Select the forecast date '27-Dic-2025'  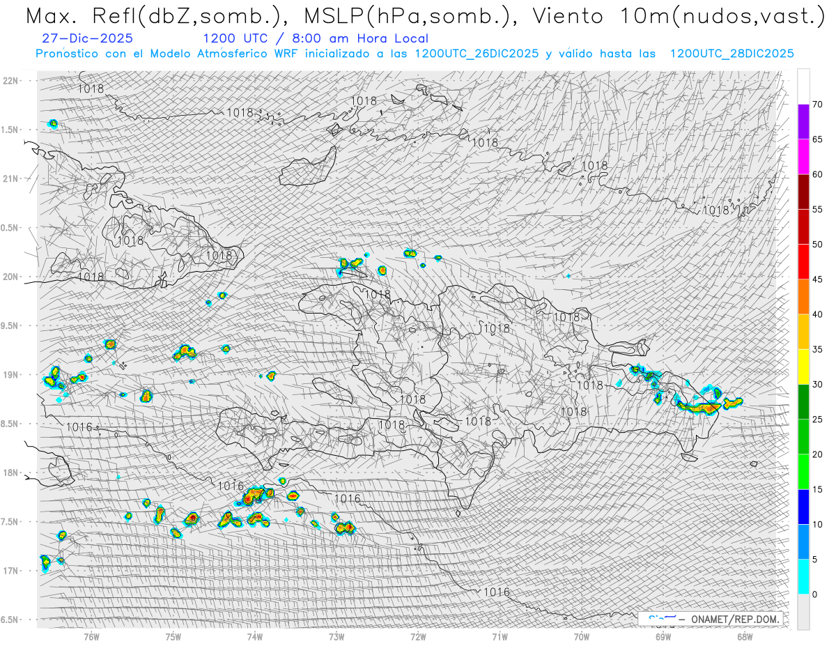coord(87,38)
